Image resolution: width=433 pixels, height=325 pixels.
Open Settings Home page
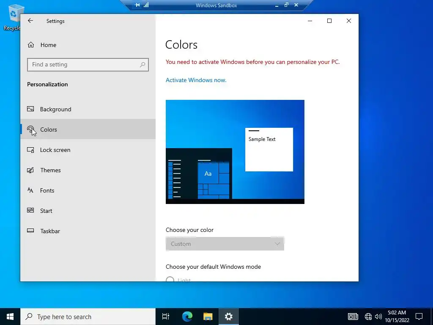88,45
